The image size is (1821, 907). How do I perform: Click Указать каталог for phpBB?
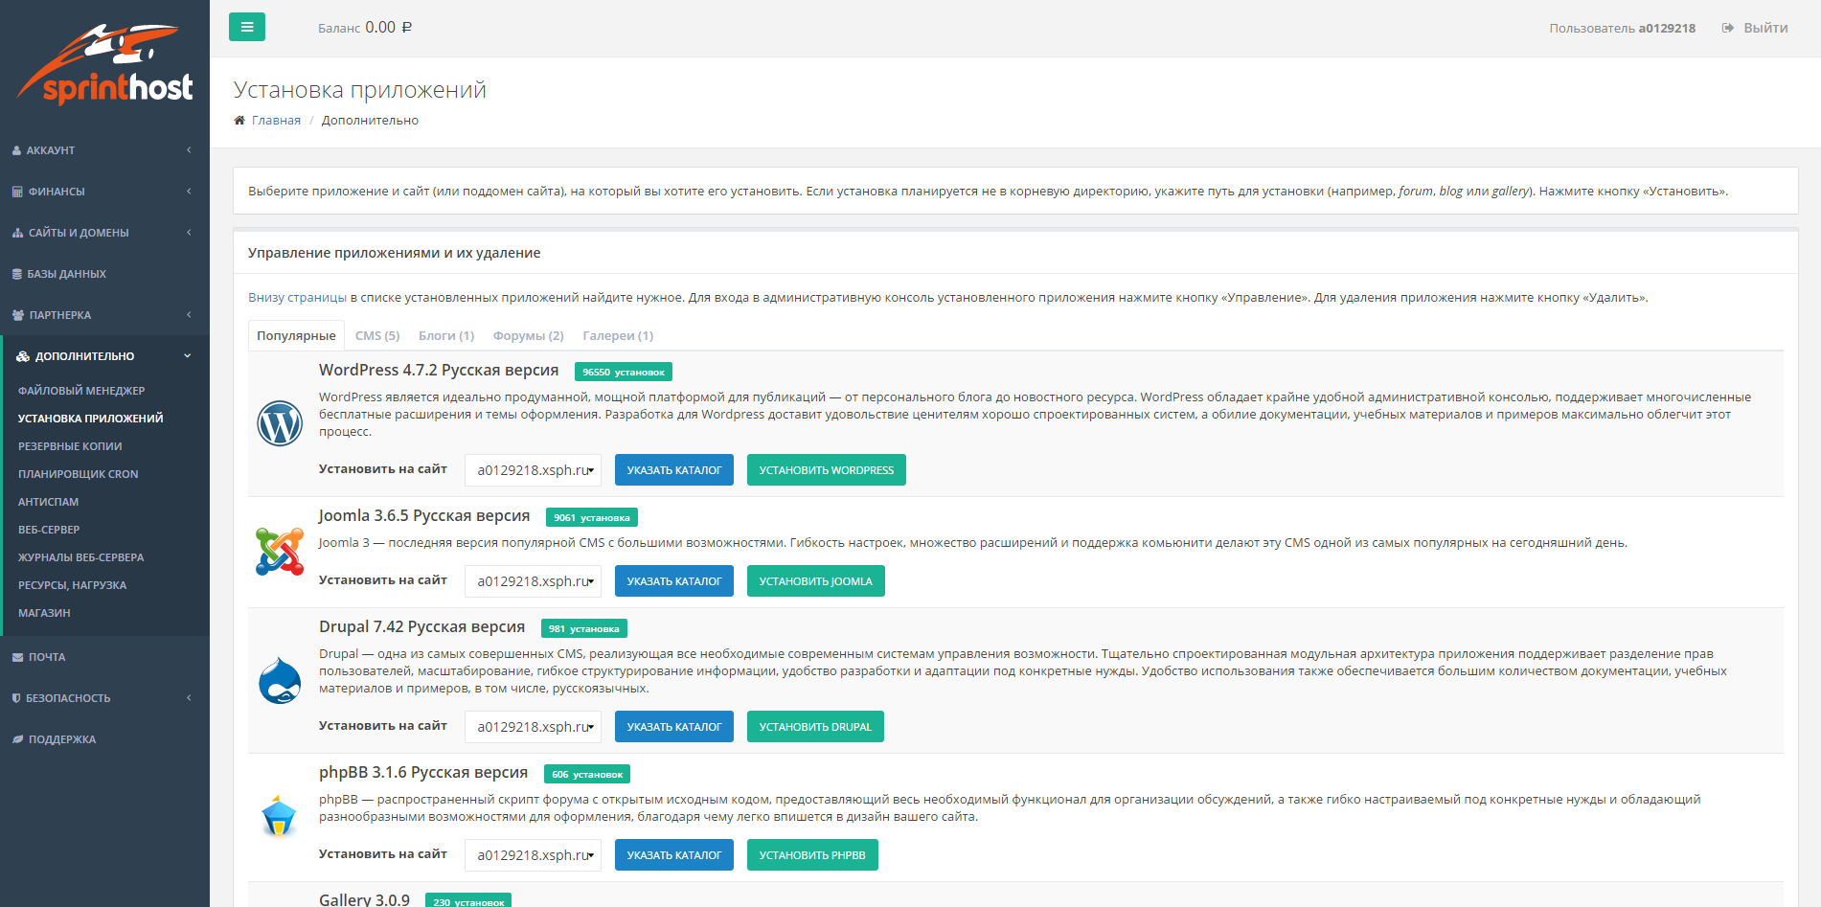(674, 855)
